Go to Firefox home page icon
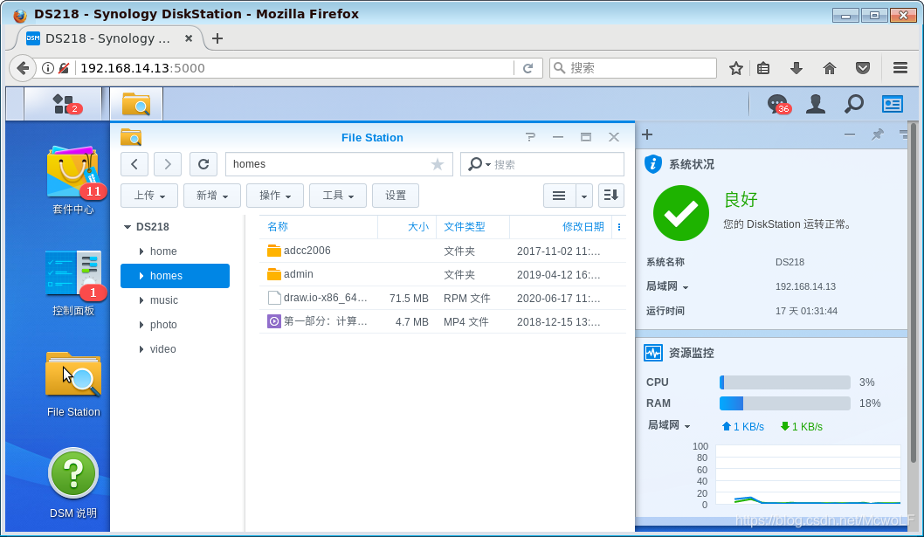Screen dimensions: 924x537 click(x=829, y=68)
